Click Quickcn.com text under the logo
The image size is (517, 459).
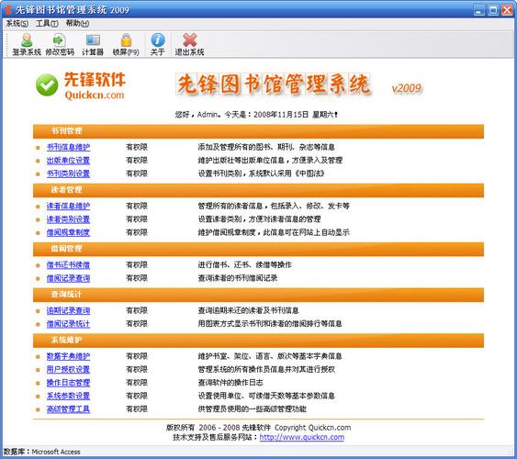tap(95, 95)
